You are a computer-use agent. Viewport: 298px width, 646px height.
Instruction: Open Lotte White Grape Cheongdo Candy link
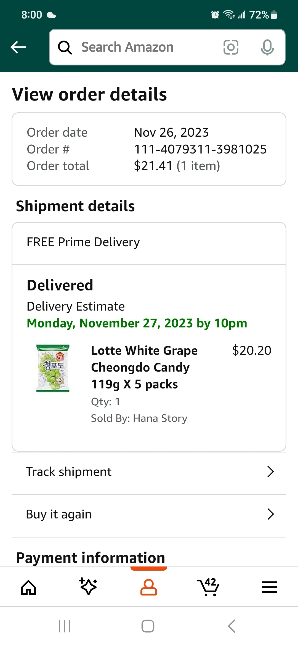(x=144, y=367)
